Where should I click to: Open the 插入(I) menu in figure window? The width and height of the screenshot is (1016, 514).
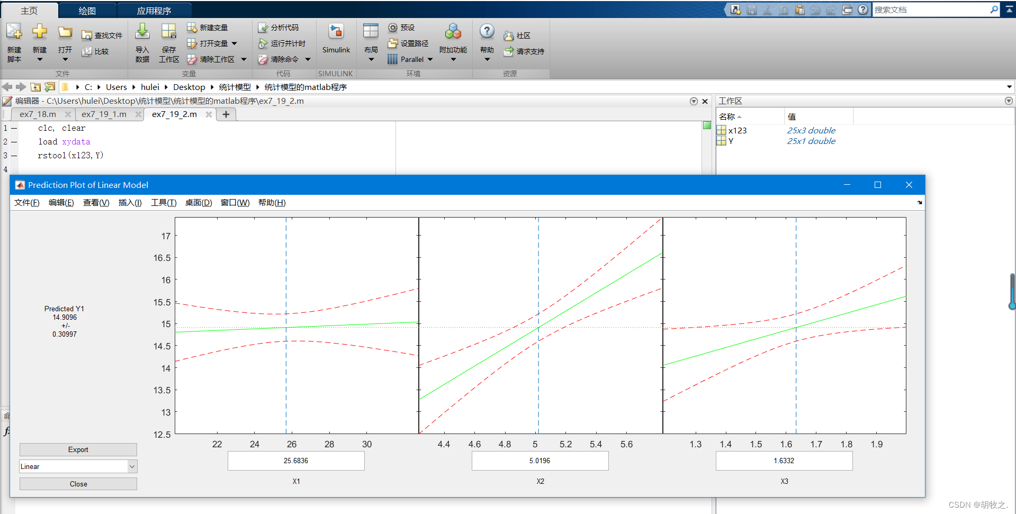pyautogui.click(x=130, y=203)
